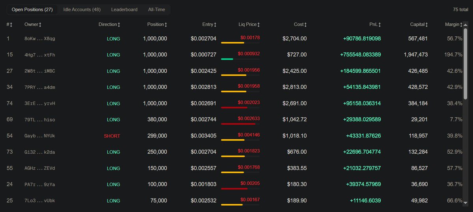Switch to the Open Positions (27) tab
This screenshot has width=473, height=212.
(32, 9)
